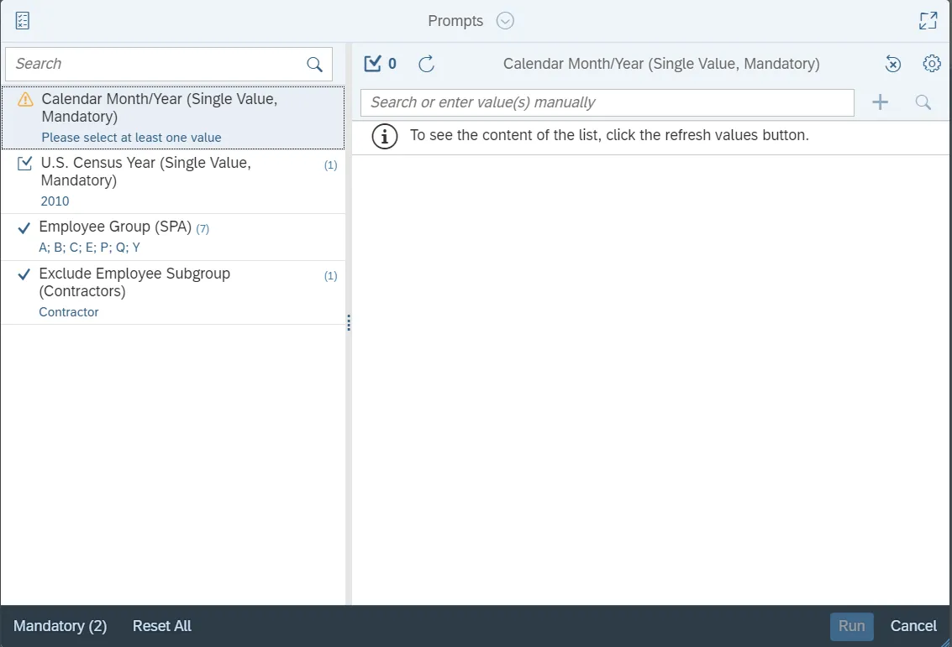Click the refresh values button
952x647 pixels.
pos(427,64)
